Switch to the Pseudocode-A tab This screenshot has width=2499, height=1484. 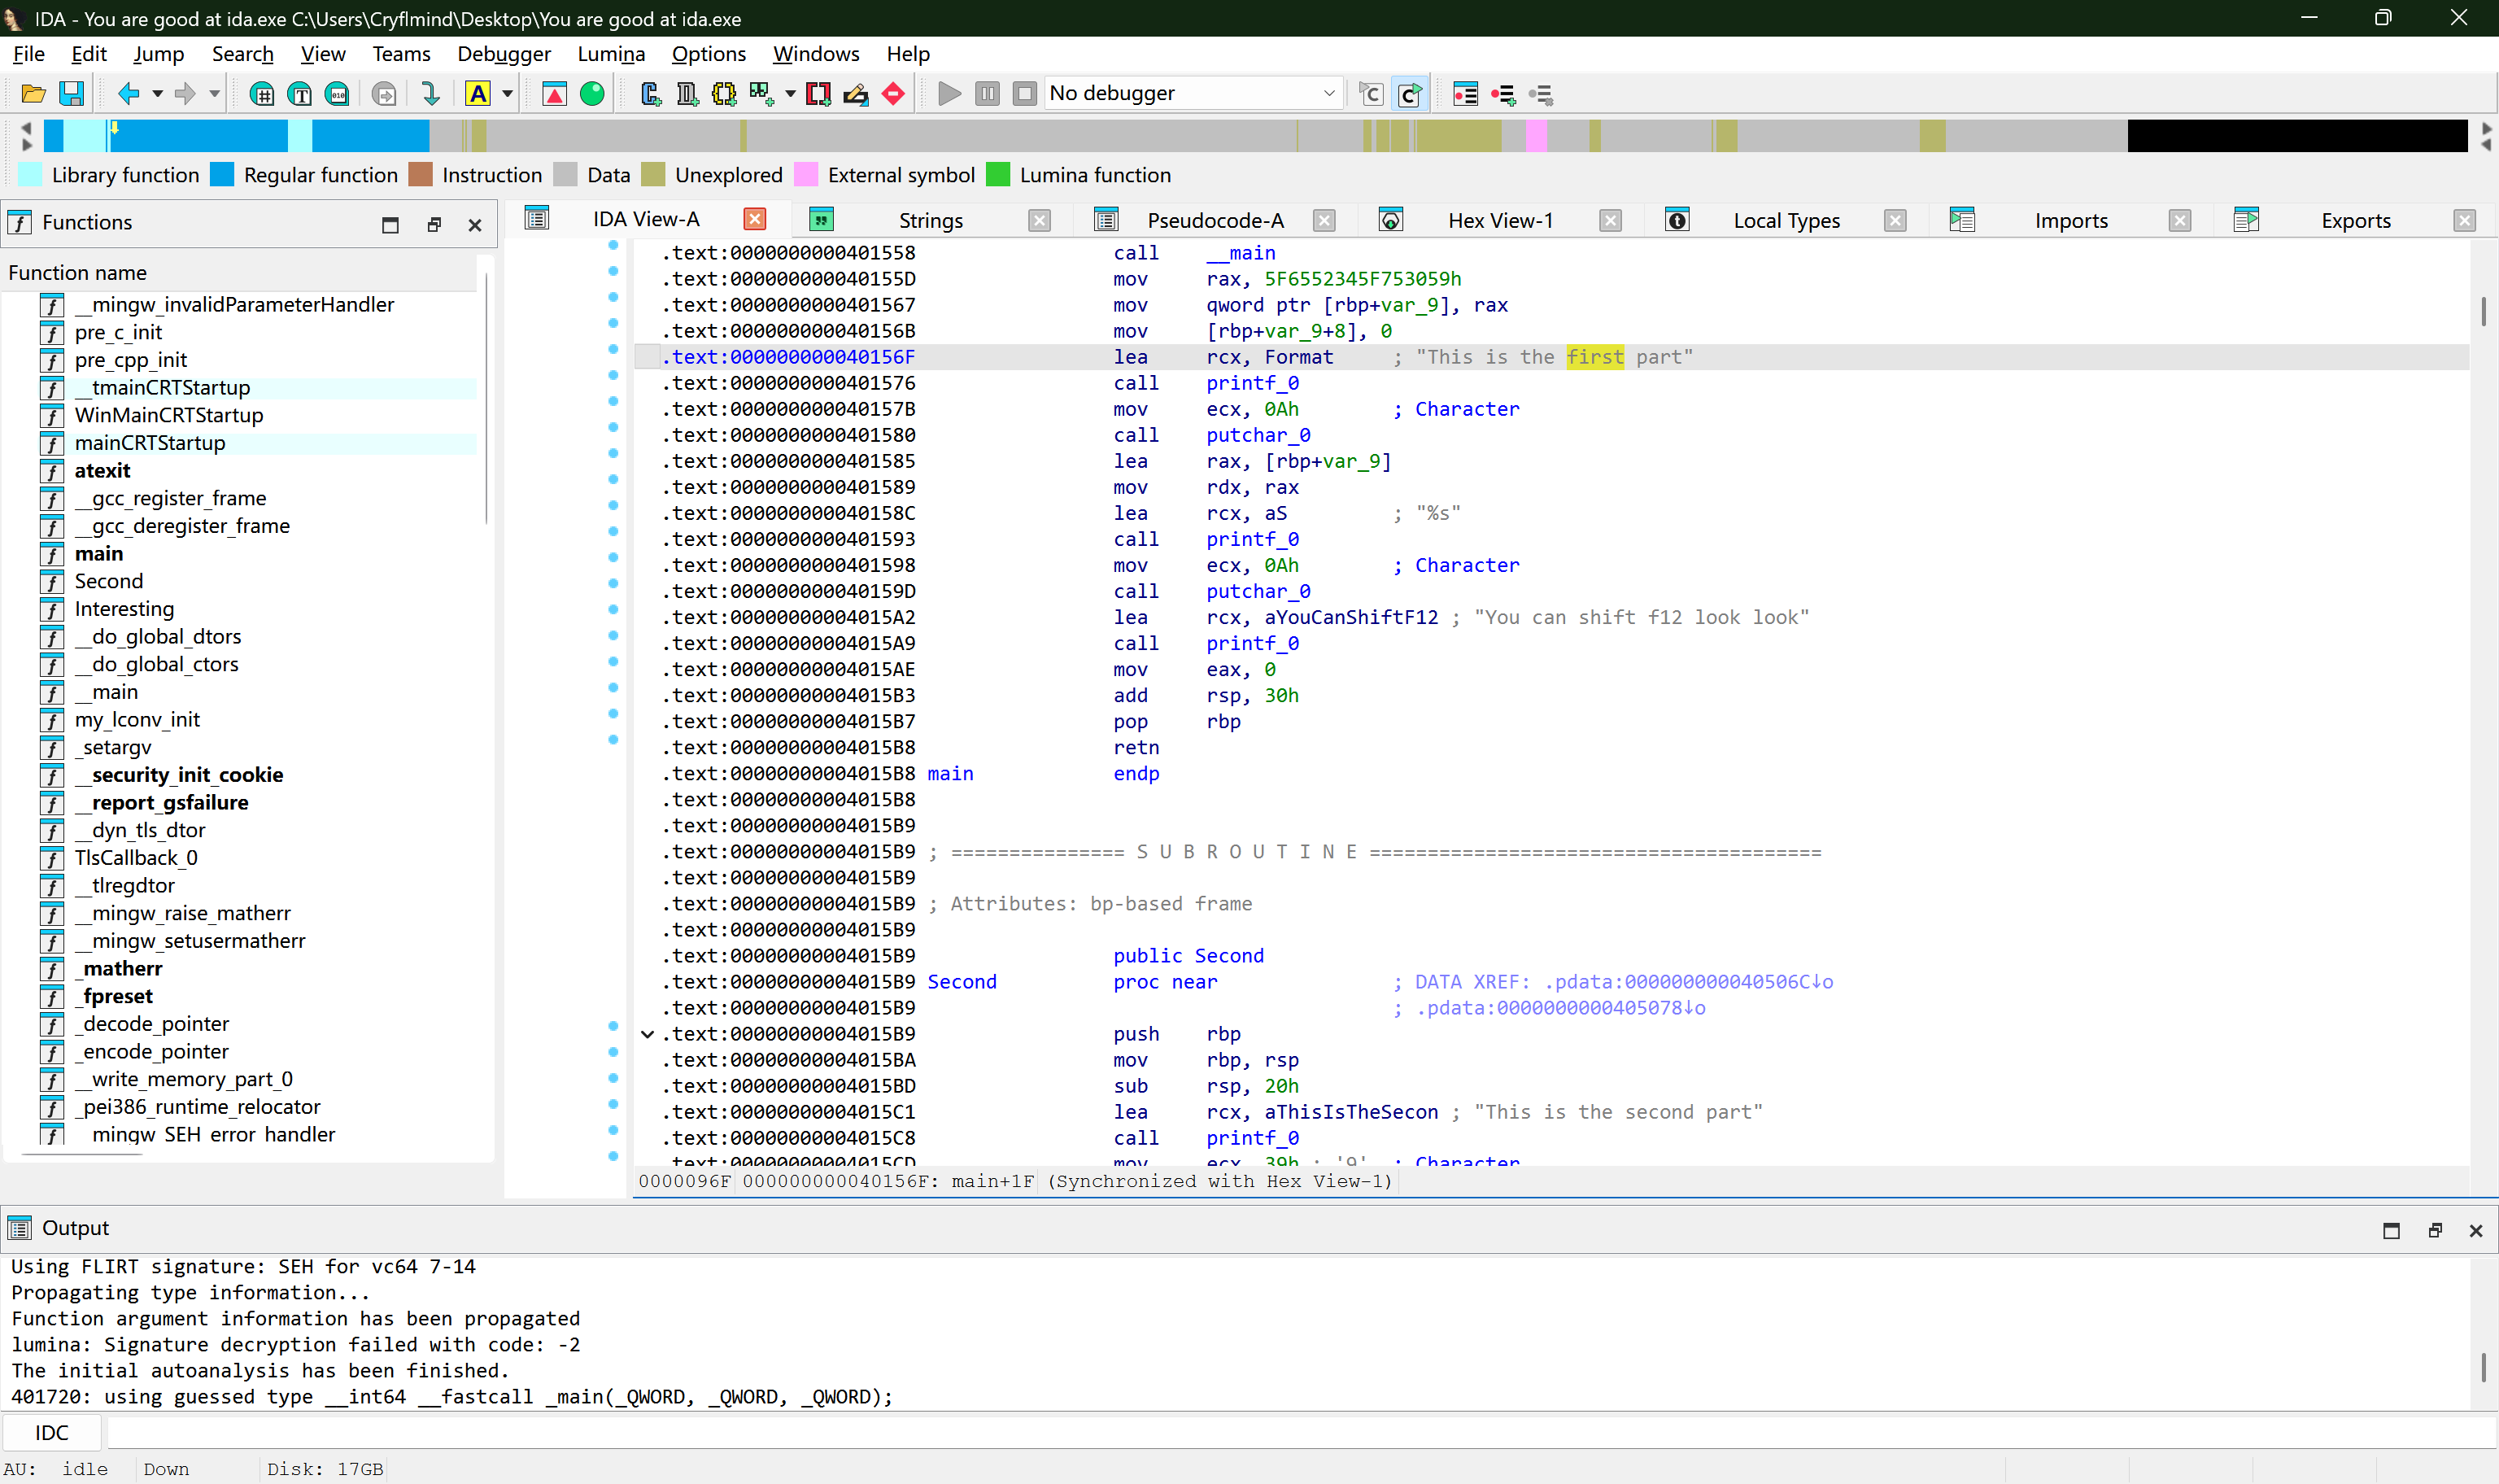tap(1215, 219)
